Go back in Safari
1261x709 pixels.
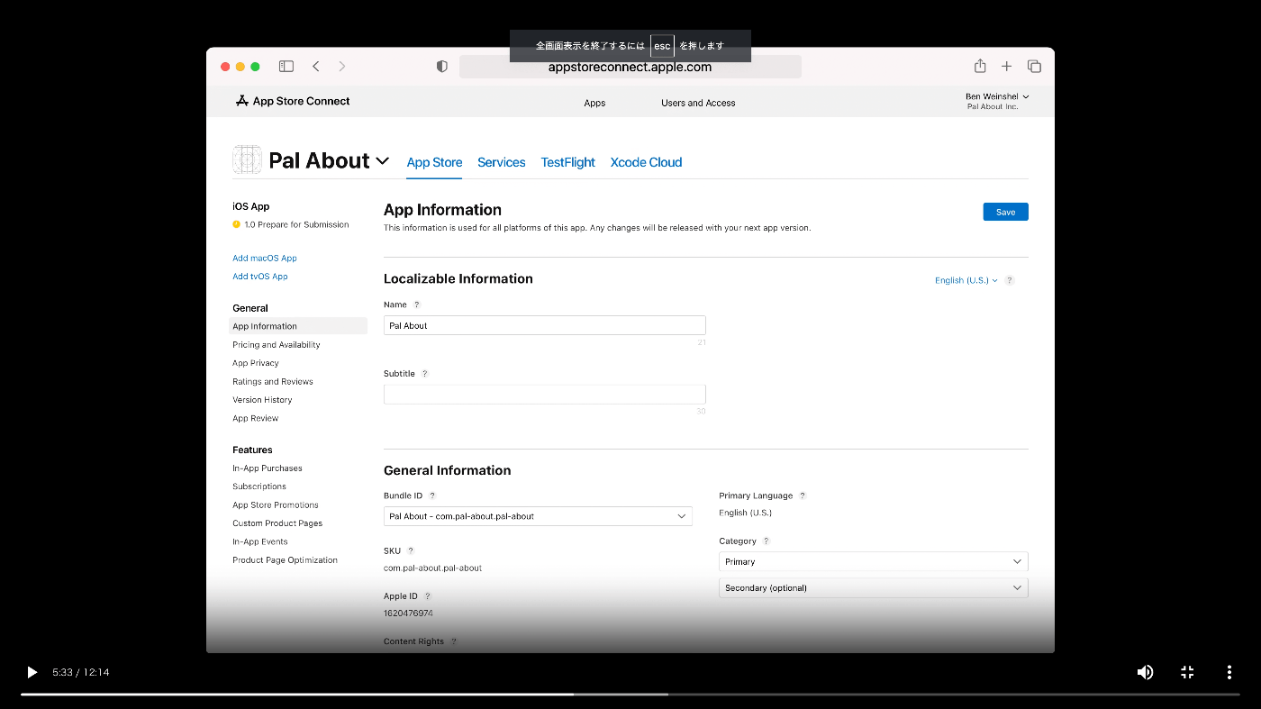316,66
